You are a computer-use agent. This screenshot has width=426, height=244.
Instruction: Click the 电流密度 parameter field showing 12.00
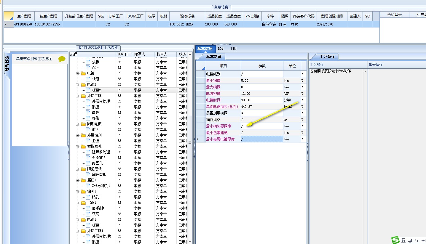pos(262,94)
